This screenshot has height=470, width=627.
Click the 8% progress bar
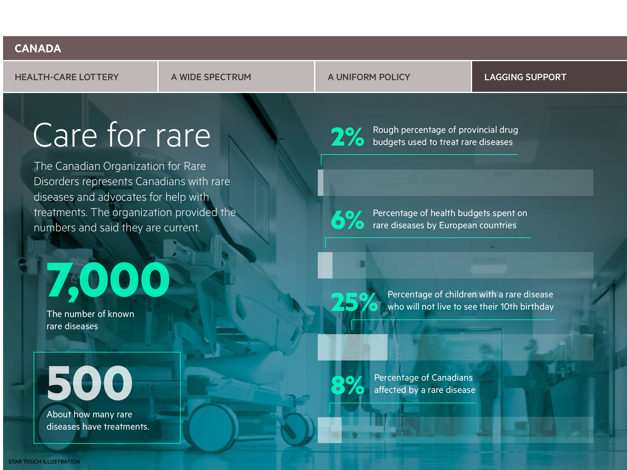click(456, 430)
